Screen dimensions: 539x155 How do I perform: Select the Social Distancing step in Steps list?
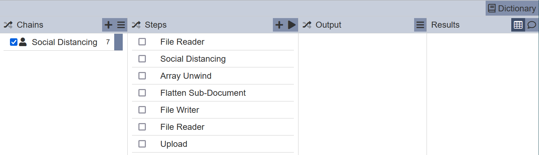[213, 59]
